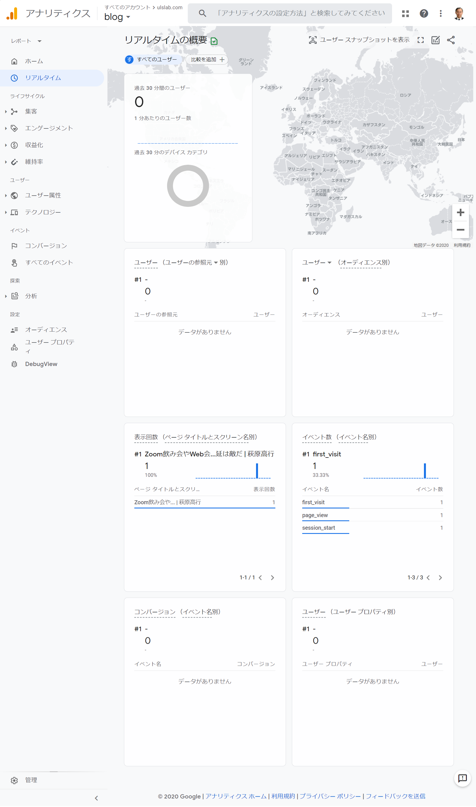476x807 pixels.
Task: Click ユーザー スナップショットを表示 button
Action: (359, 40)
